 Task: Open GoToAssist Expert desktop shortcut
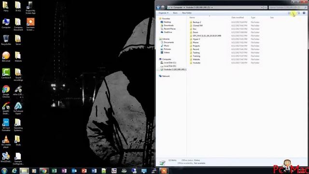(x=18, y=108)
